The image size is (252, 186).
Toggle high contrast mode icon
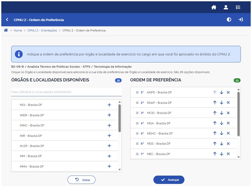coord(229,20)
